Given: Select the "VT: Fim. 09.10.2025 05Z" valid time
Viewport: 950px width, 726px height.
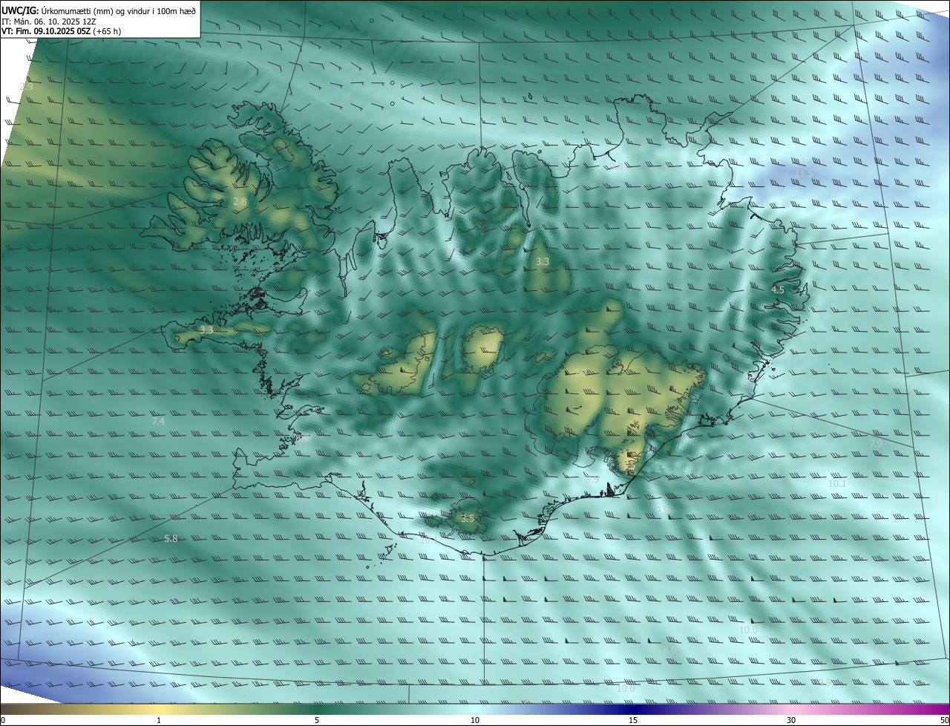Looking at the screenshot, I should point(45,31).
